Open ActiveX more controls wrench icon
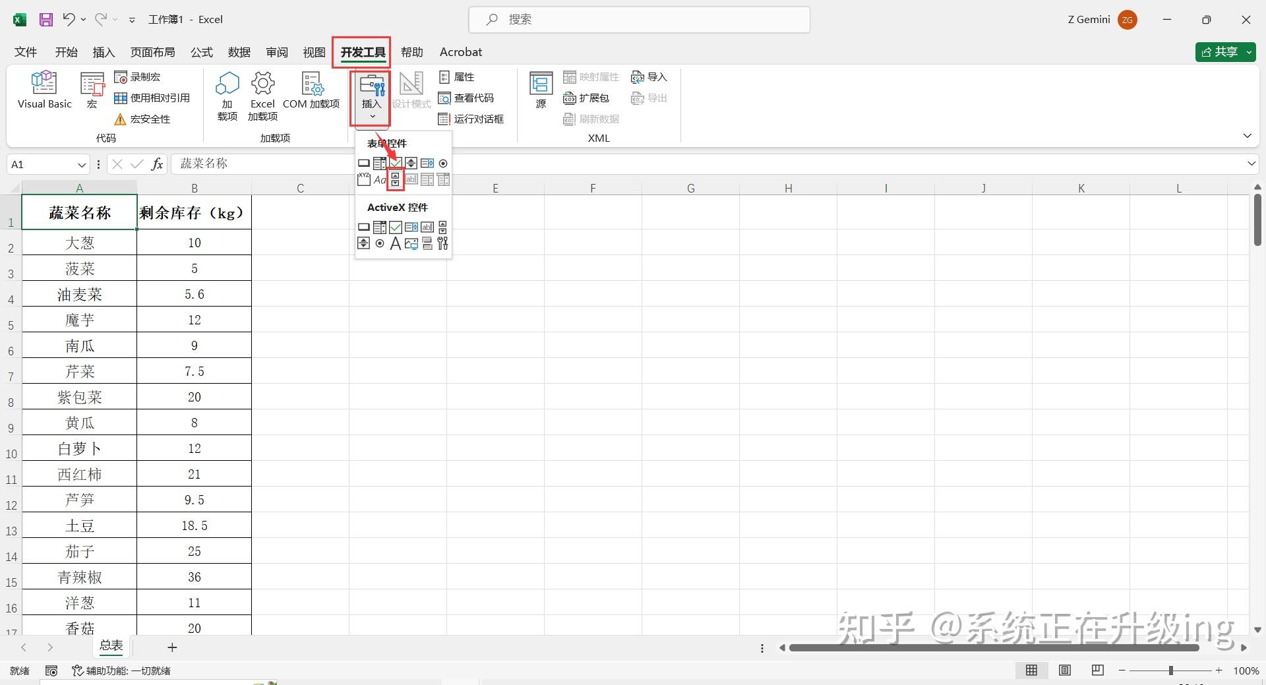1266x685 pixels. 443,243
